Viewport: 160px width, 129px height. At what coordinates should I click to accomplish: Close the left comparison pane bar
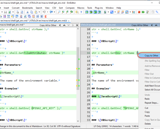[x=77, y=25]
